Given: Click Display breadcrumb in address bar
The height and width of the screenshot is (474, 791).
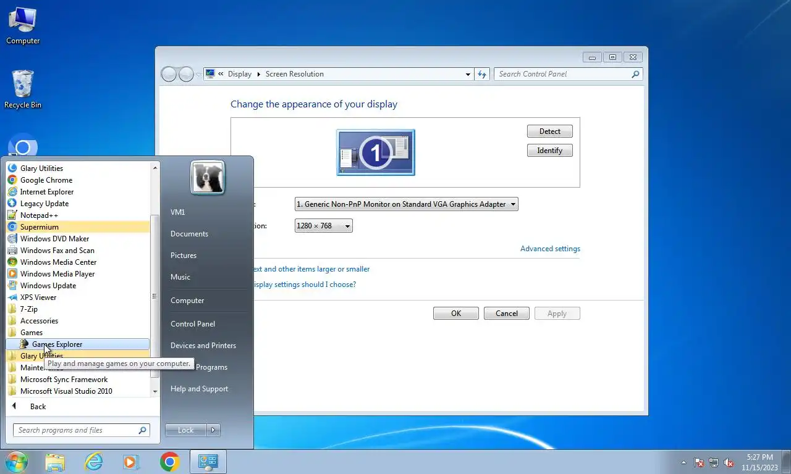Looking at the screenshot, I should (240, 74).
